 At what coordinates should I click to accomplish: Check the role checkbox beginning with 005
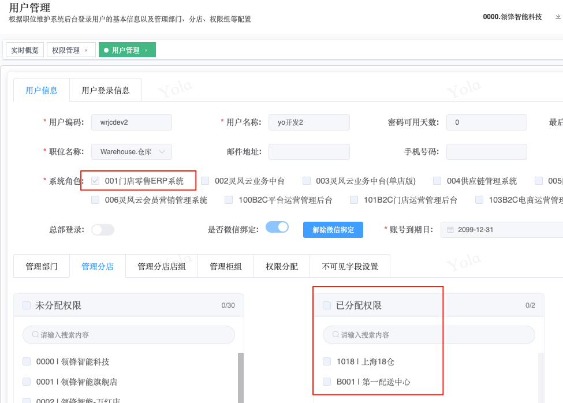point(539,181)
